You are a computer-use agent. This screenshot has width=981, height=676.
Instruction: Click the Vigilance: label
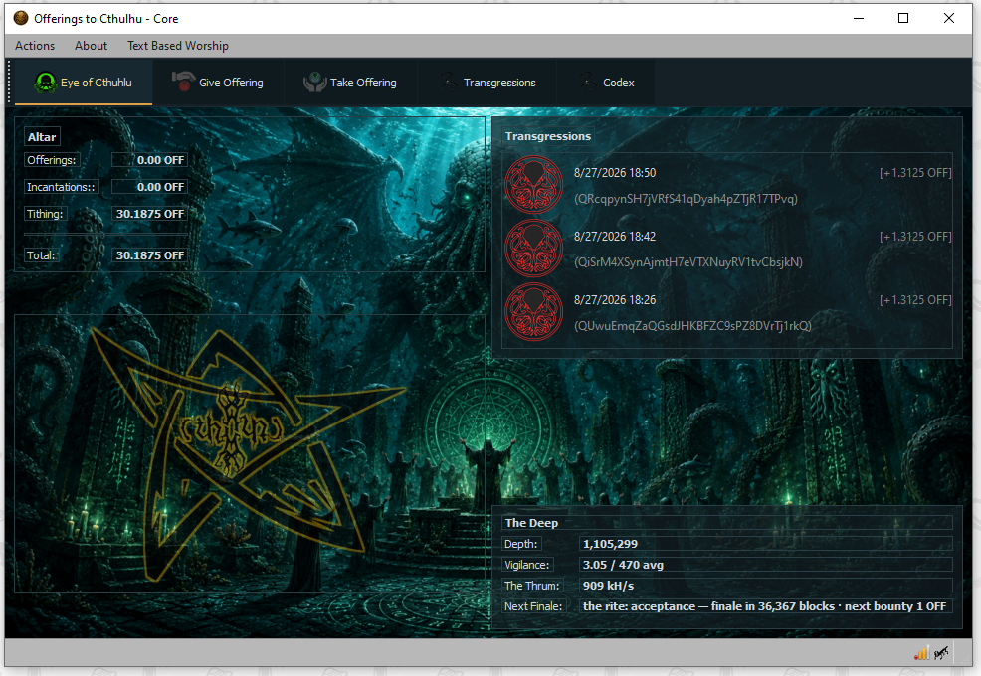tap(526, 565)
